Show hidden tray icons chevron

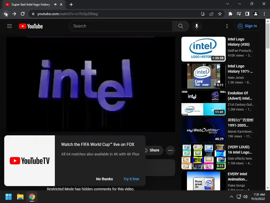[x=232, y=197]
